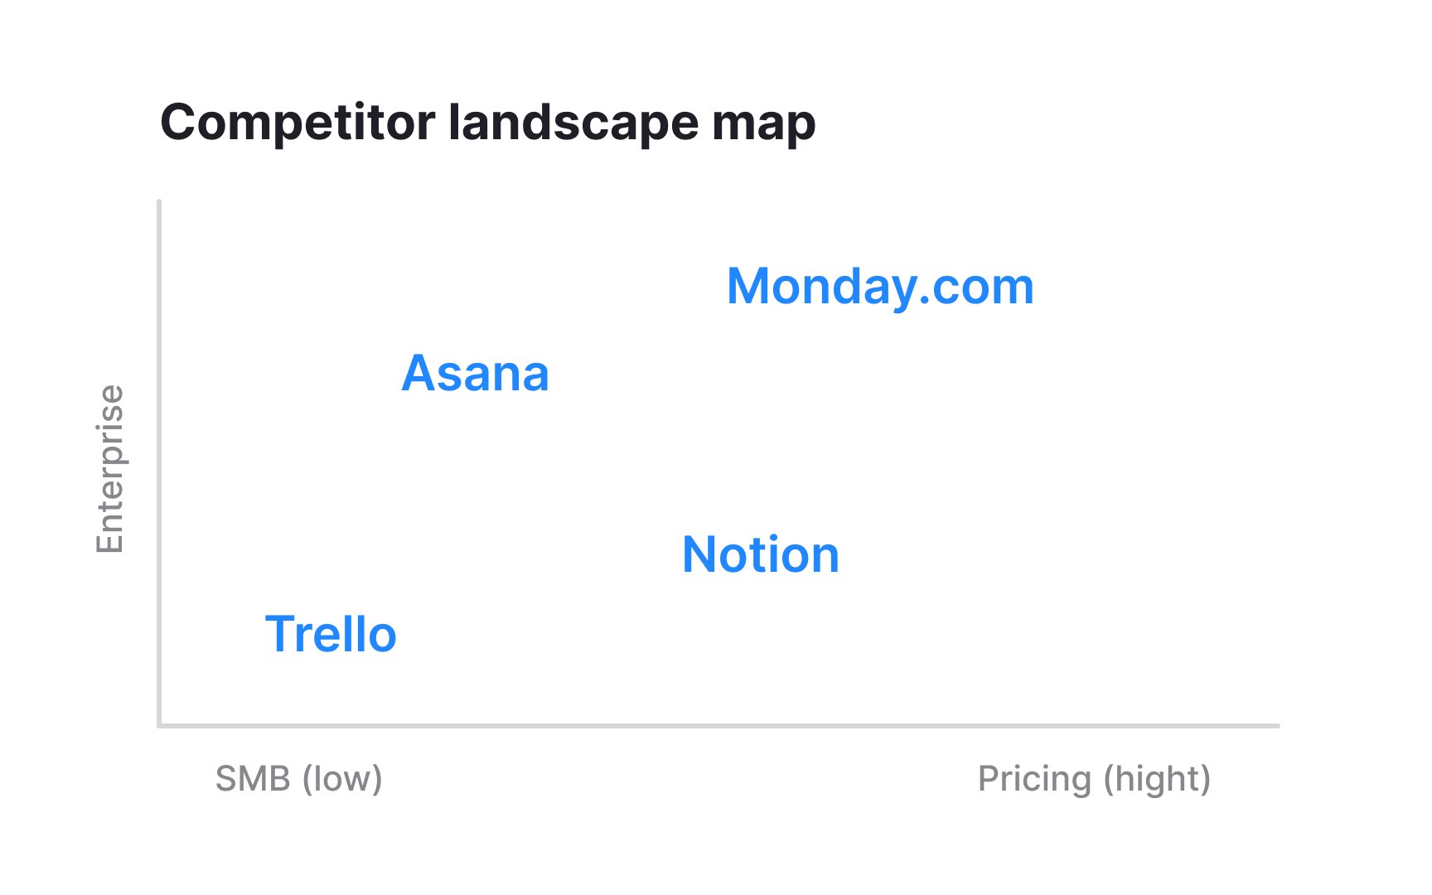The width and height of the screenshot is (1432, 895).
Task: Click the horizontal axis line
Action: pyautogui.click(x=718, y=726)
